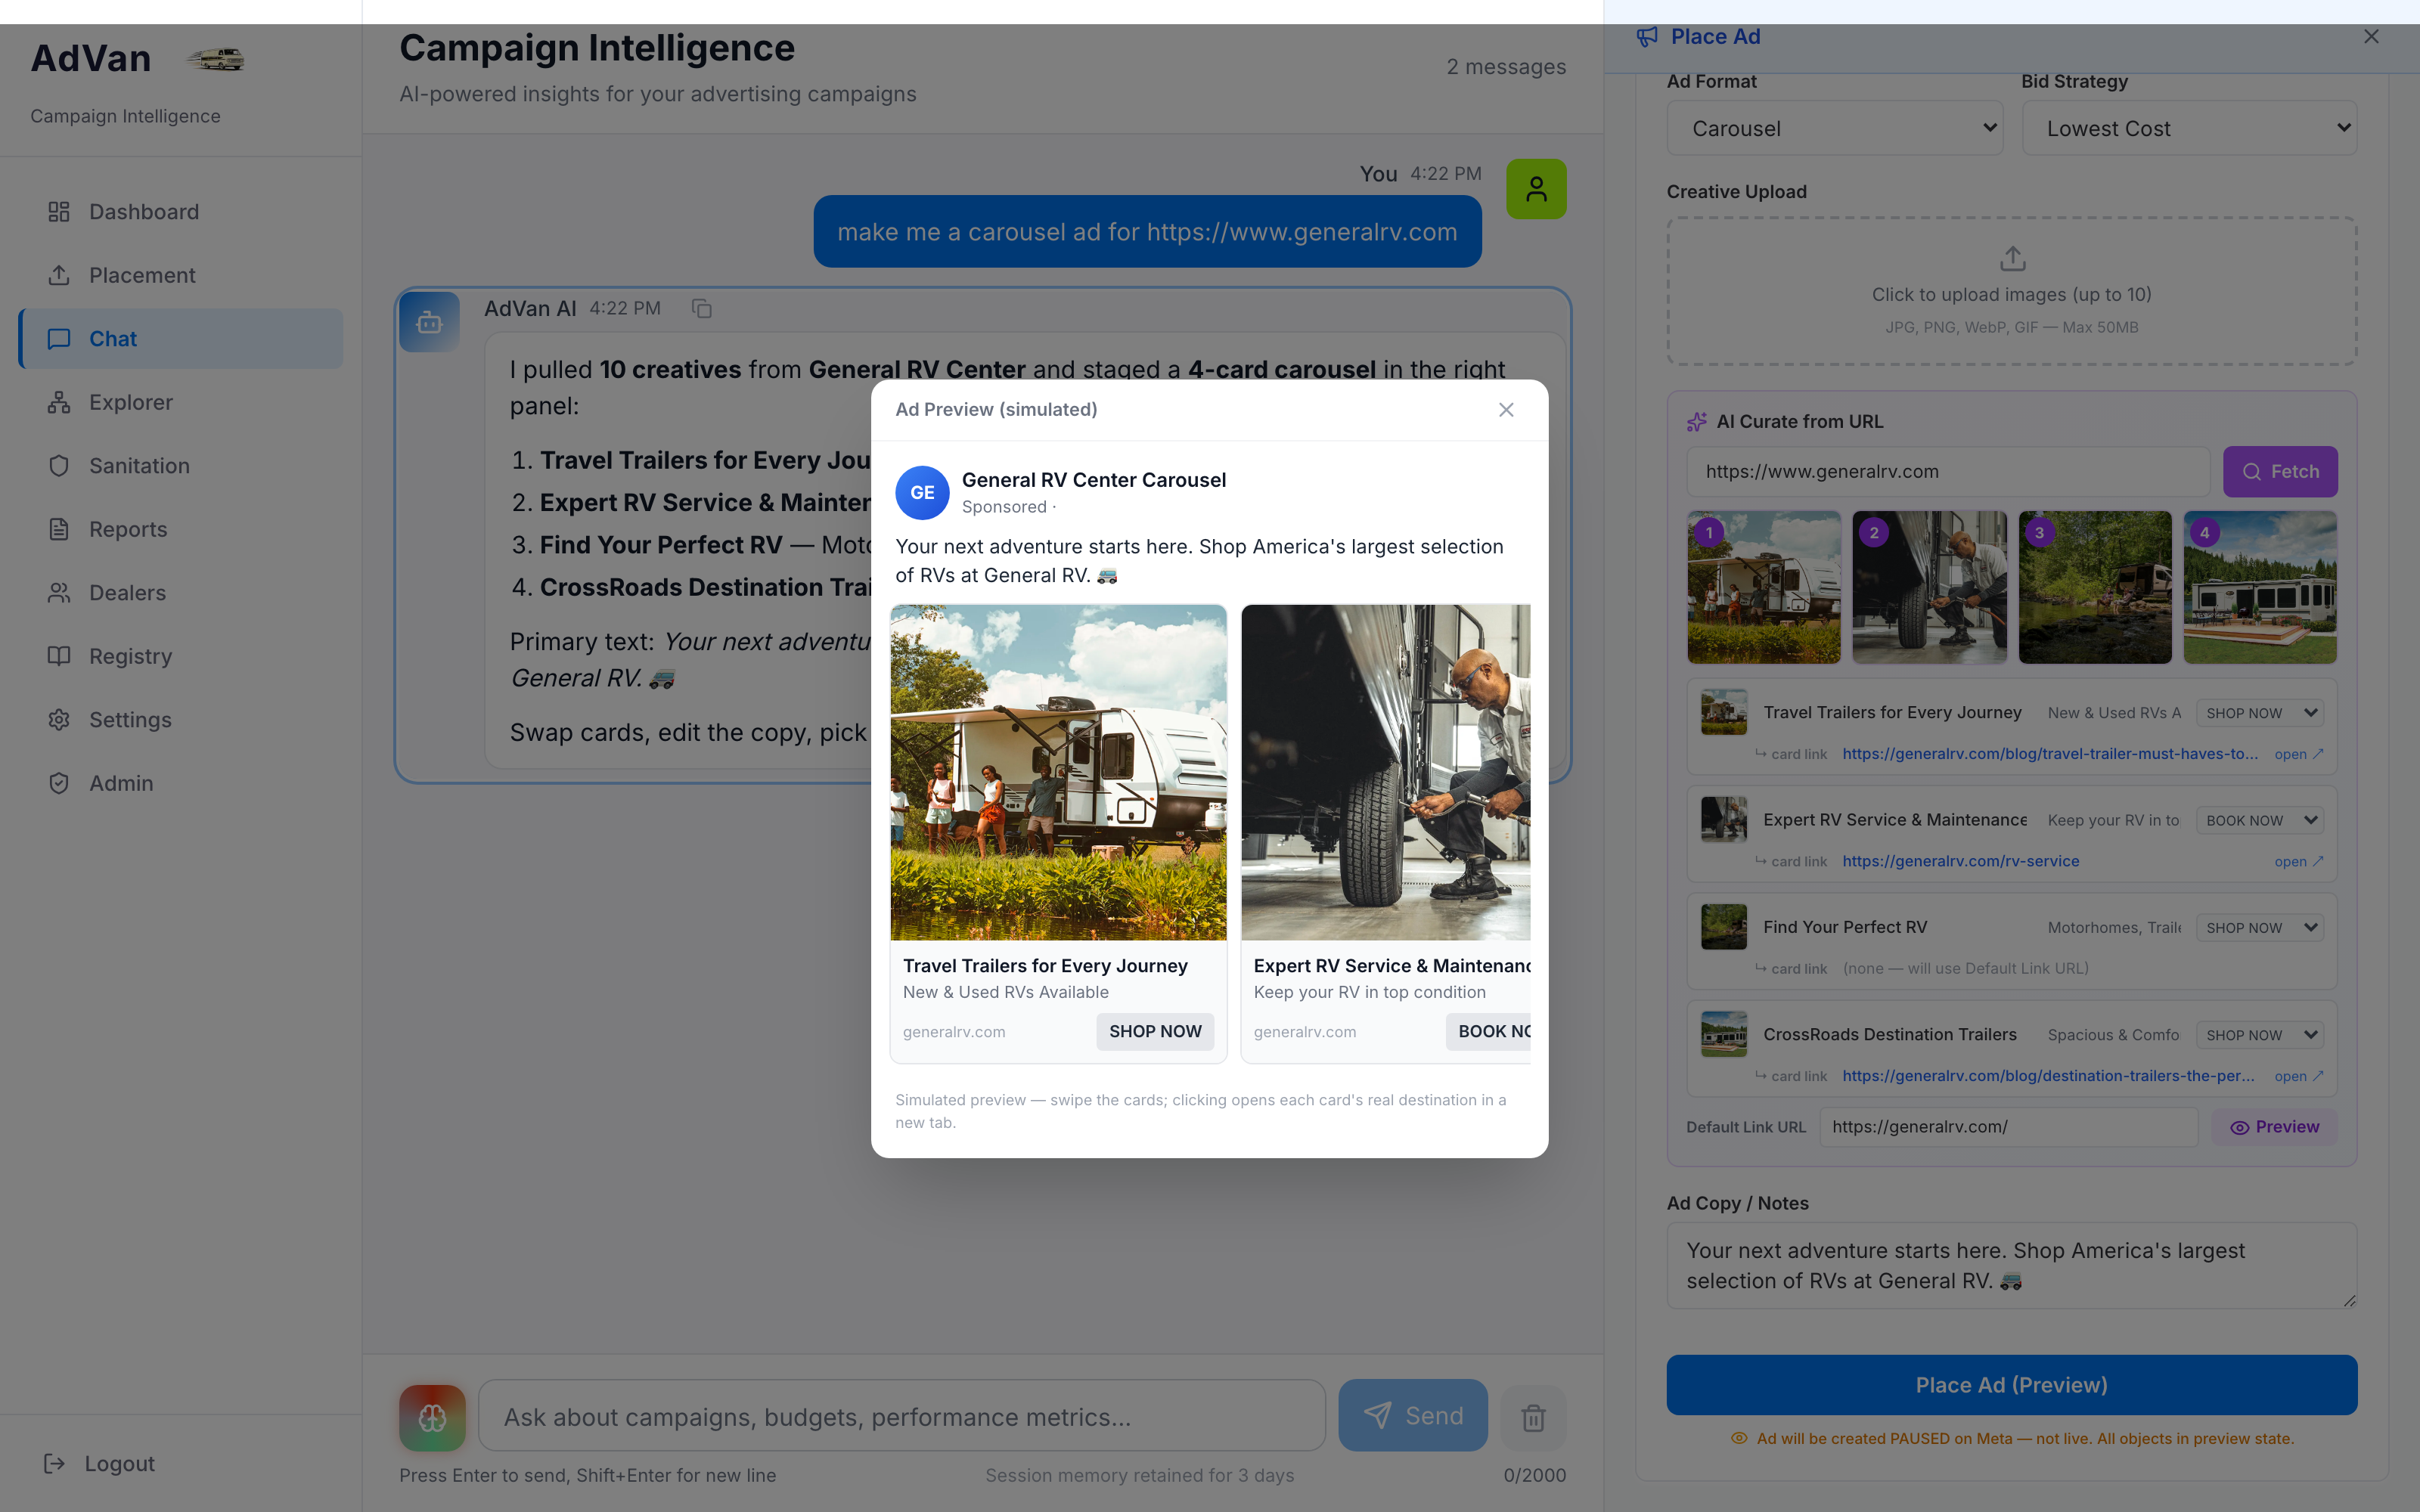This screenshot has width=2420, height=1512.
Task: Open CTA dropdown for Travel Trailers card
Action: pyautogui.click(x=2260, y=713)
